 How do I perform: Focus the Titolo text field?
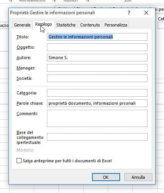tap(97, 37)
